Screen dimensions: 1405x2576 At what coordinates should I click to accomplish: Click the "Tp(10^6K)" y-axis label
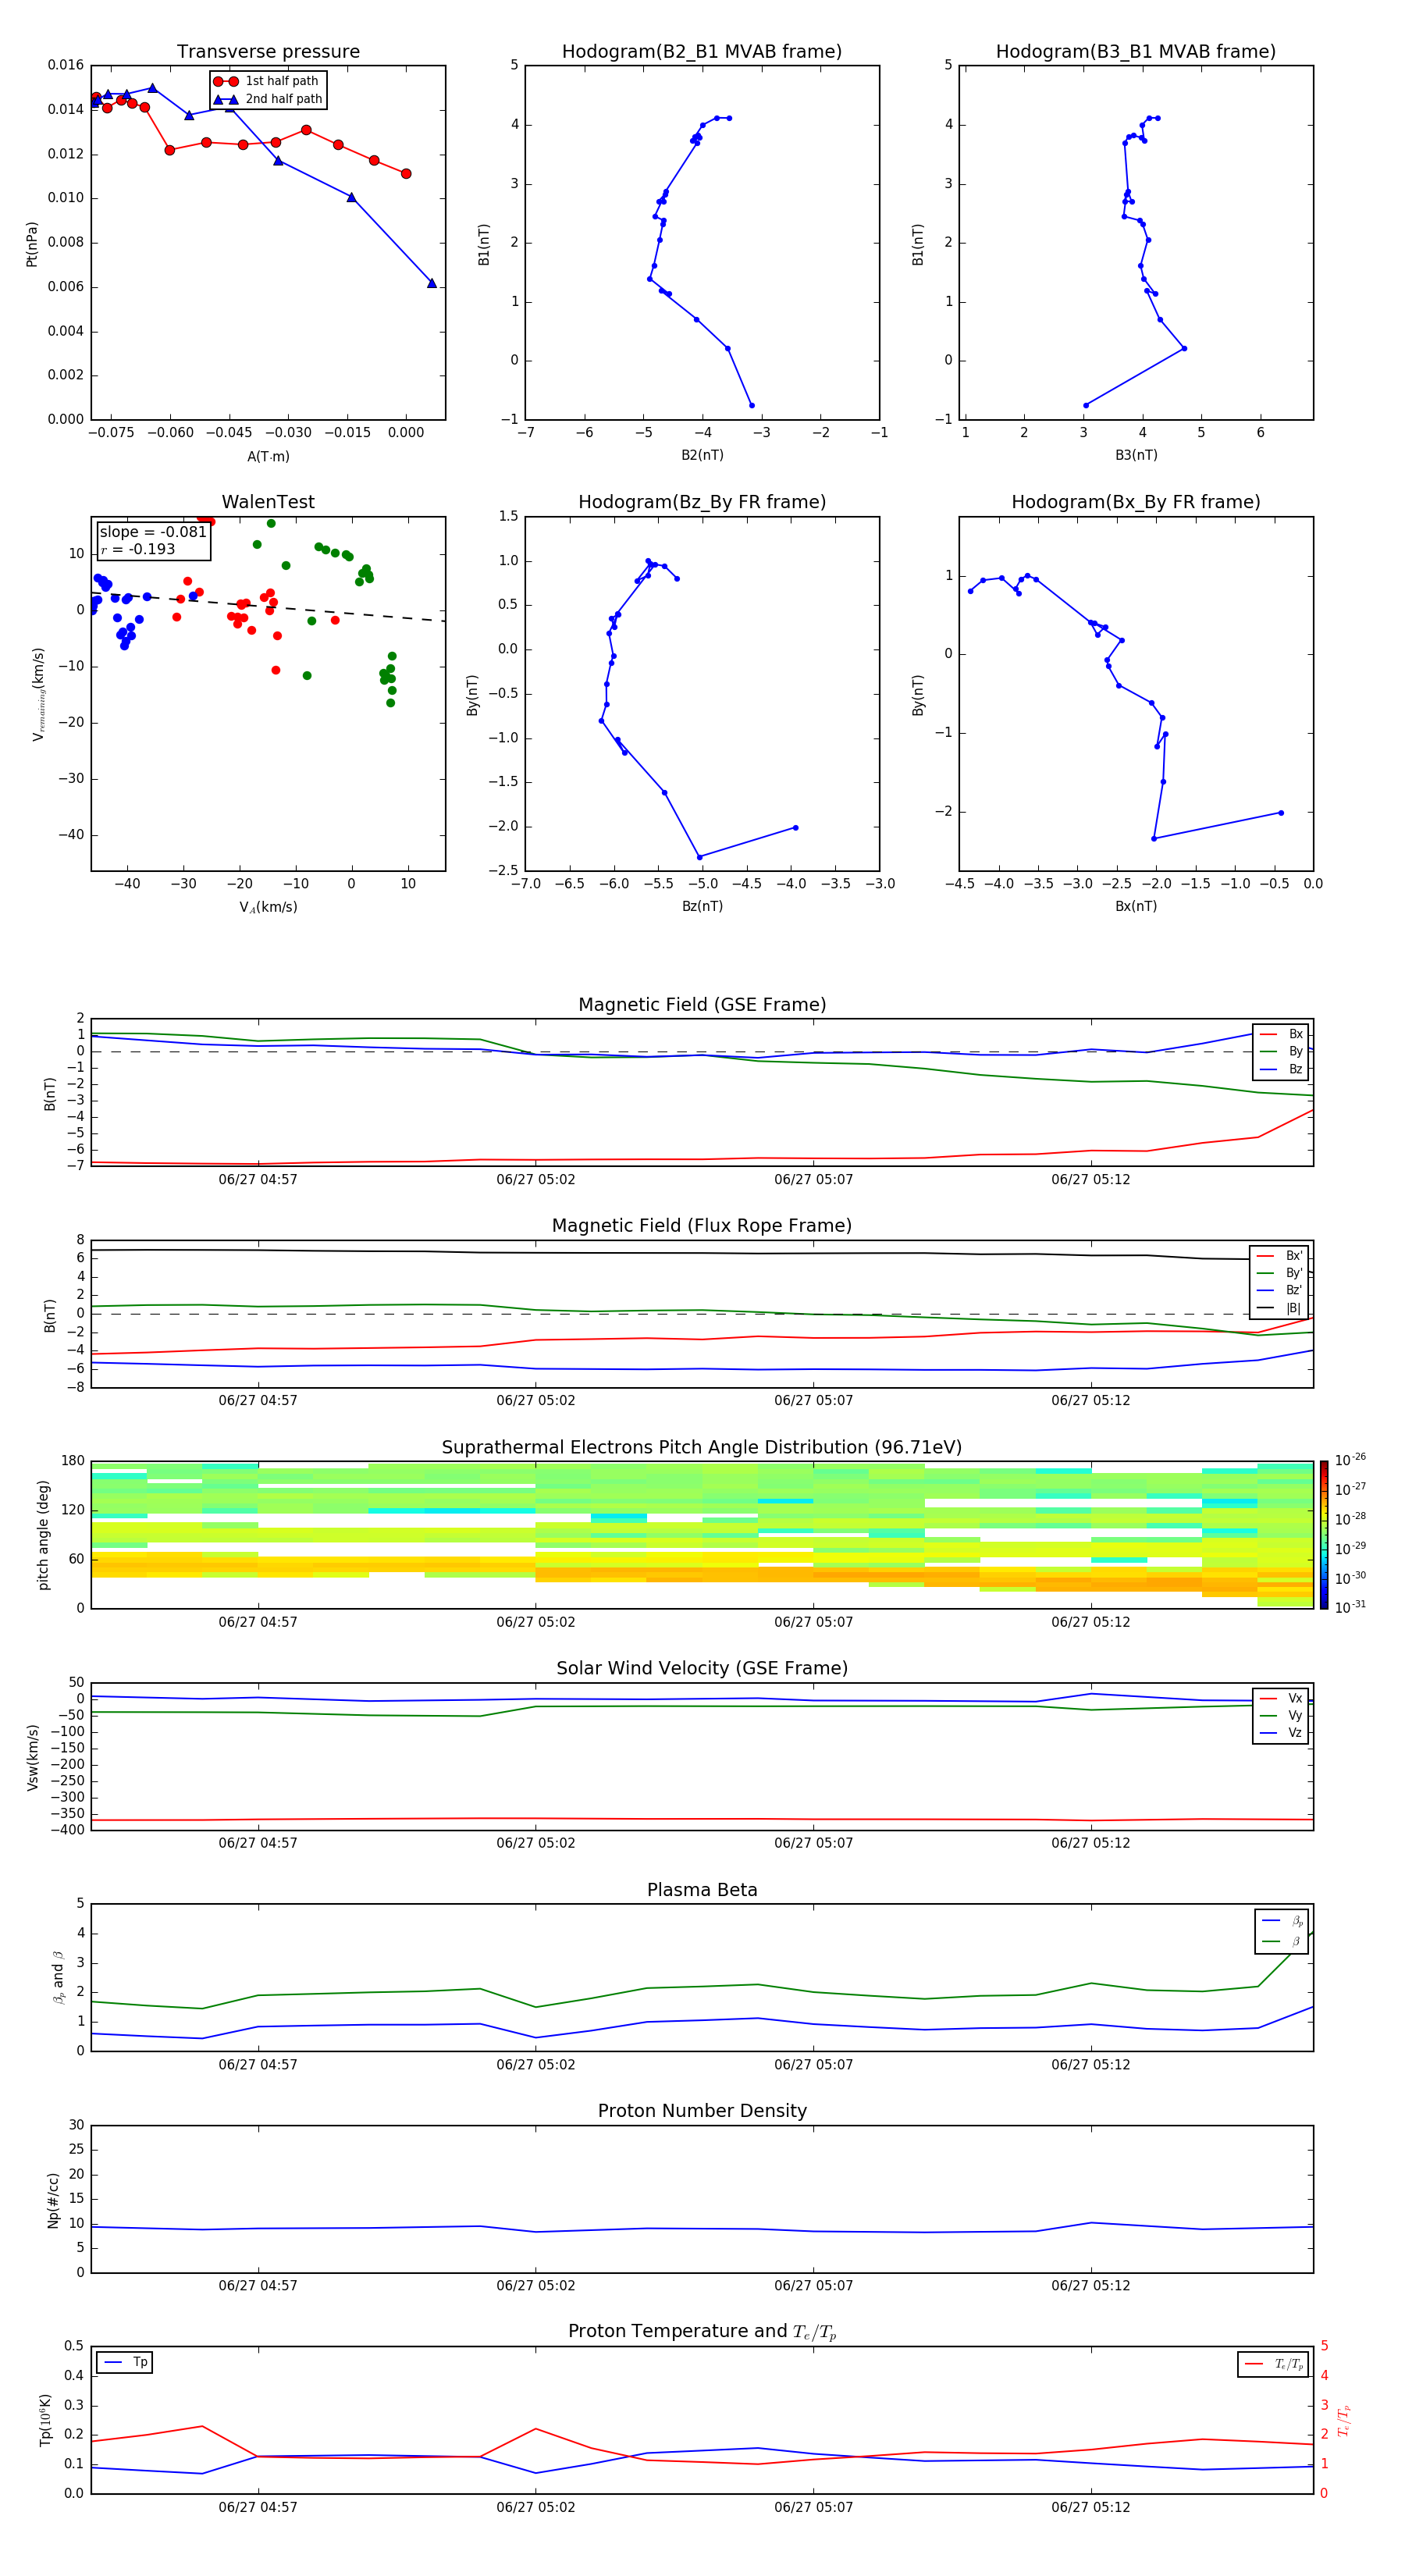45,2420
